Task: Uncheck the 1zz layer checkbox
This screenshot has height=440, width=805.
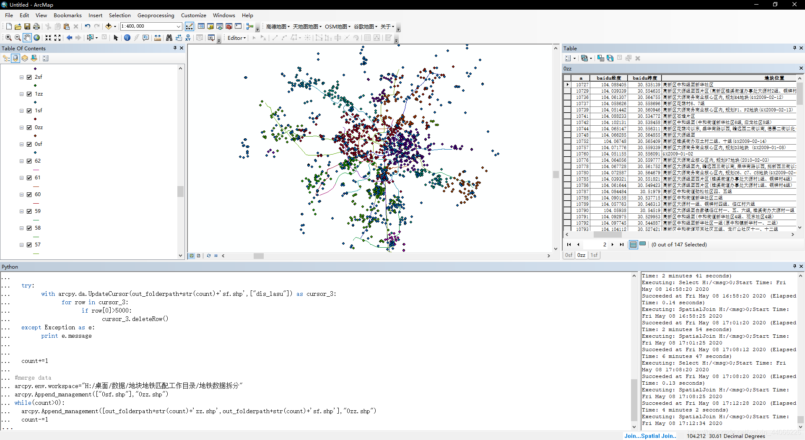Action: [29, 94]
